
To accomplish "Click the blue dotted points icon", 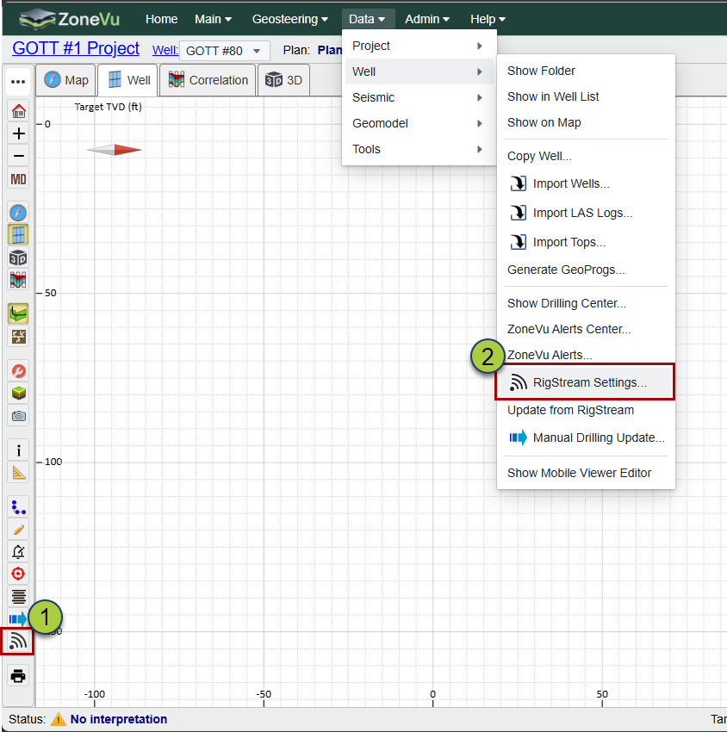I will [x=18, y=507].
